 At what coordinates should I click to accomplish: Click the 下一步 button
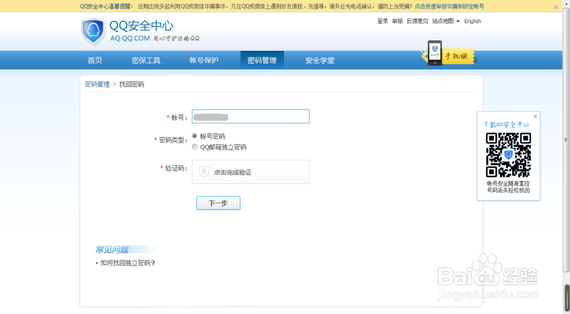pyautogui.click(x=218, y=203)
